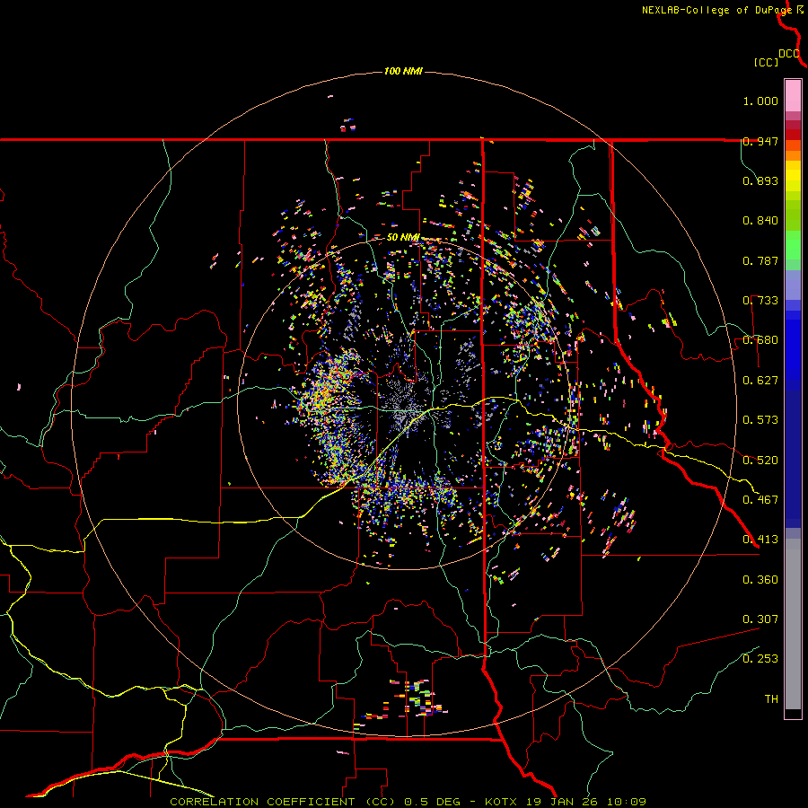Select the 0.840 legend value
Screen dimensions: 808x808
760,221
